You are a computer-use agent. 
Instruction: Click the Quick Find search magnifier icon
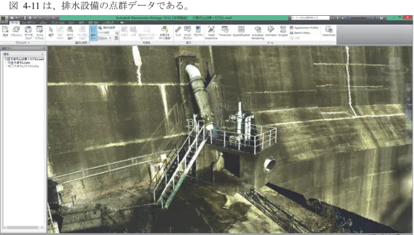[x=117, y=33]
